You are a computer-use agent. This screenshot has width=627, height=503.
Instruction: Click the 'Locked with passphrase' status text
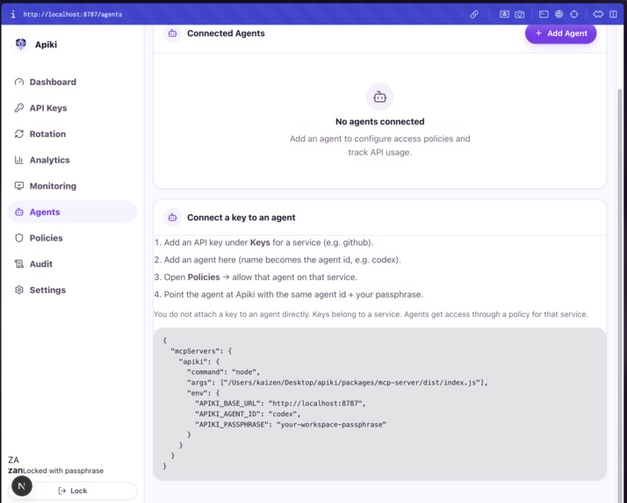pyautogui.click(x=63, y=471)
